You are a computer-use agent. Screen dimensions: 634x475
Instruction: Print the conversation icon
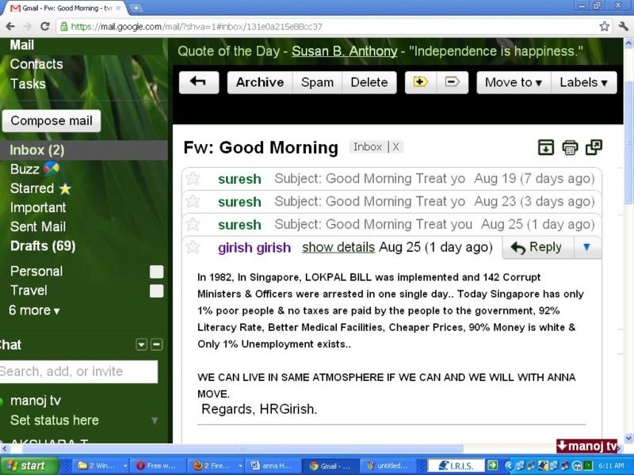(x=570, y=147)
